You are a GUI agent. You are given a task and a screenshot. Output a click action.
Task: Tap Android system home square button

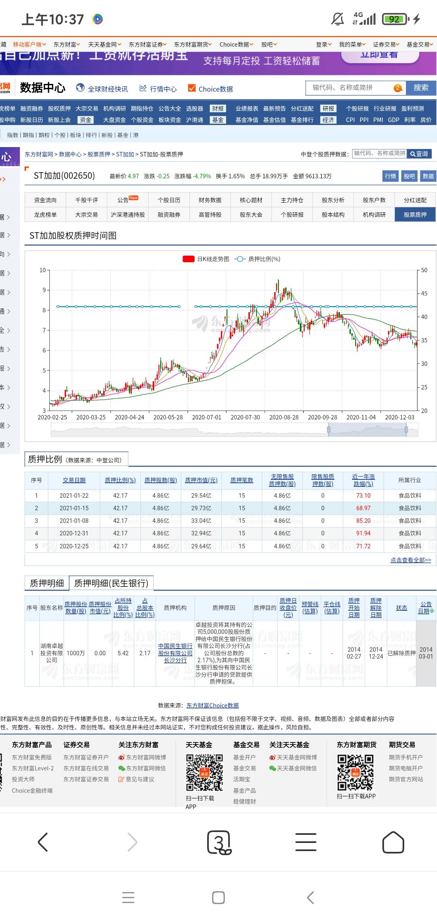point(218,898)
